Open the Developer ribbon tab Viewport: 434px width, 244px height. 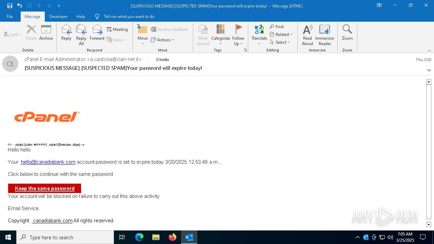(x=58, y=16)
